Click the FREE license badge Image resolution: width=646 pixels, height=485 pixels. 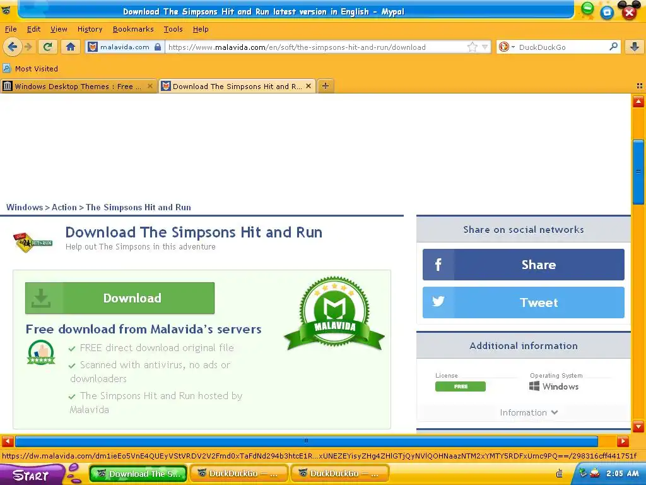[x=460, y=386]
